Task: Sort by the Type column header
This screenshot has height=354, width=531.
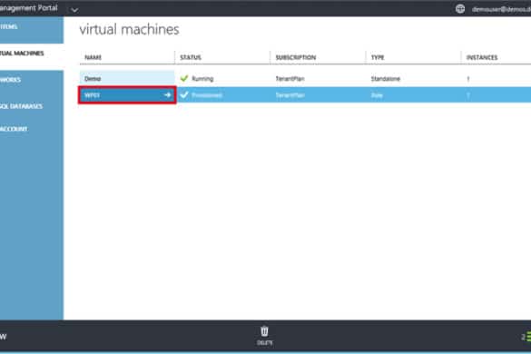Action: pos(378,57)
